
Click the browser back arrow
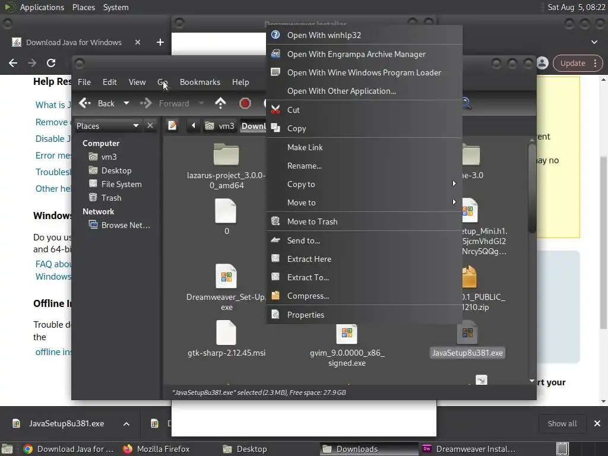[x=13, y=63]
